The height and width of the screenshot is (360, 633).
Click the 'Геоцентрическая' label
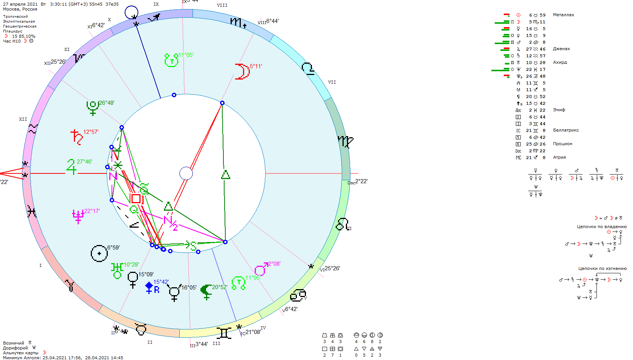(x=20, y=26)
